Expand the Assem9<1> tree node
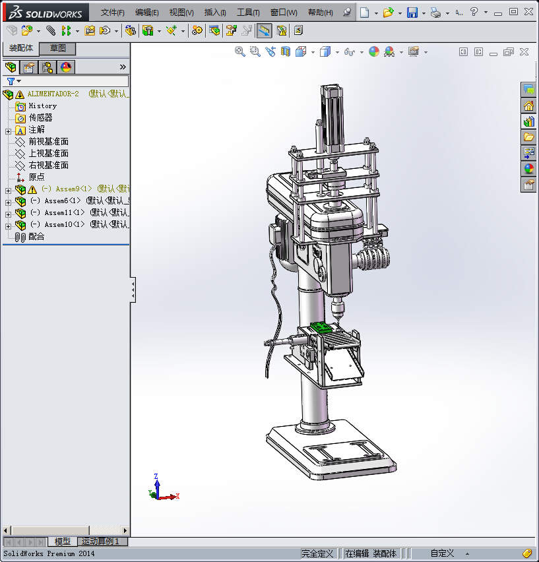Screen dimensions: 539x562 (x=8, y=190)
